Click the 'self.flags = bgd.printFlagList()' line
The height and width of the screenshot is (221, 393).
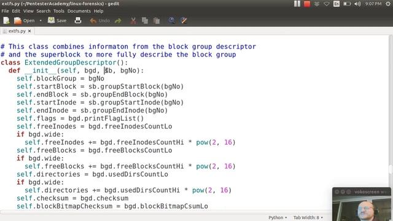click(x=80, y=118)
